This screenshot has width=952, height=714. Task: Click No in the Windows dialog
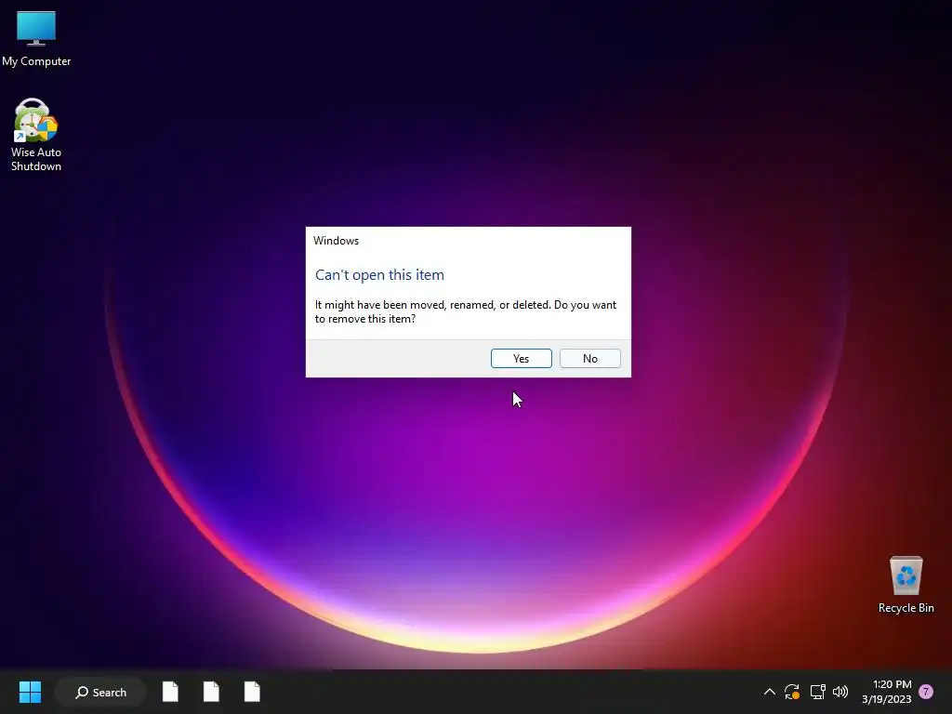coord(589,358)
